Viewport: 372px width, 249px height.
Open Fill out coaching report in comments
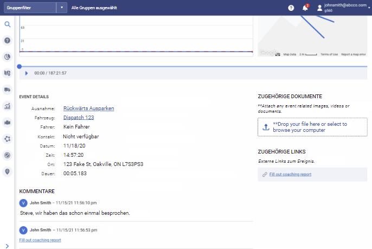click(x=40, y=240)
